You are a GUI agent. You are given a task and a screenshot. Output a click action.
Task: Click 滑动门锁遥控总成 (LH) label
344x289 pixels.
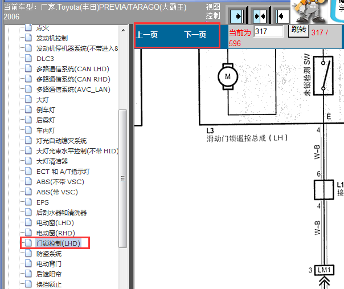(247, 138)
